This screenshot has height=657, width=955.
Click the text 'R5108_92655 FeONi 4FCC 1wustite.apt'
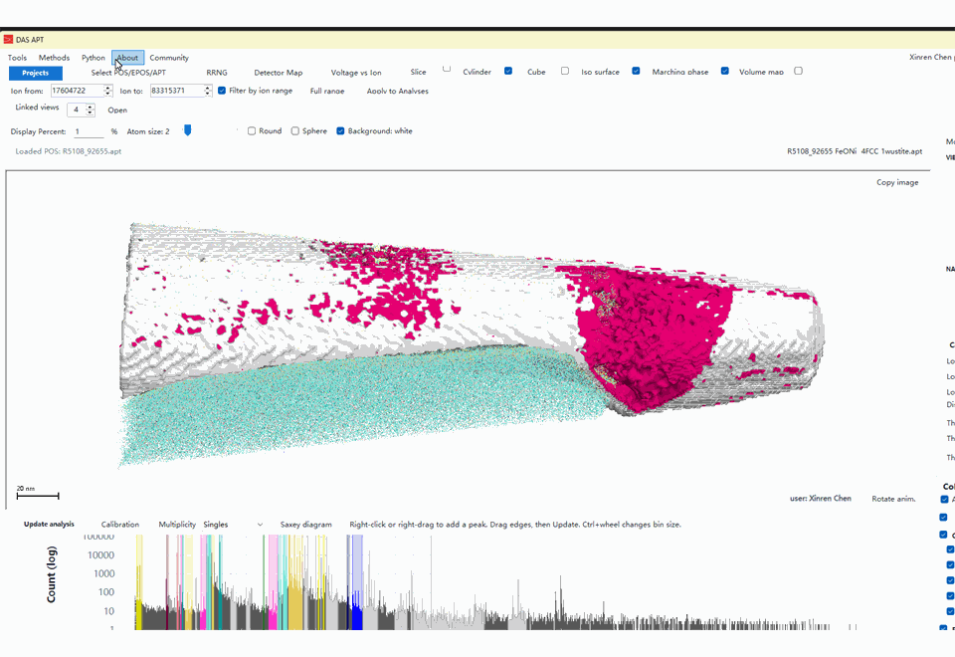pyautogui.click(x=855, y=151)
